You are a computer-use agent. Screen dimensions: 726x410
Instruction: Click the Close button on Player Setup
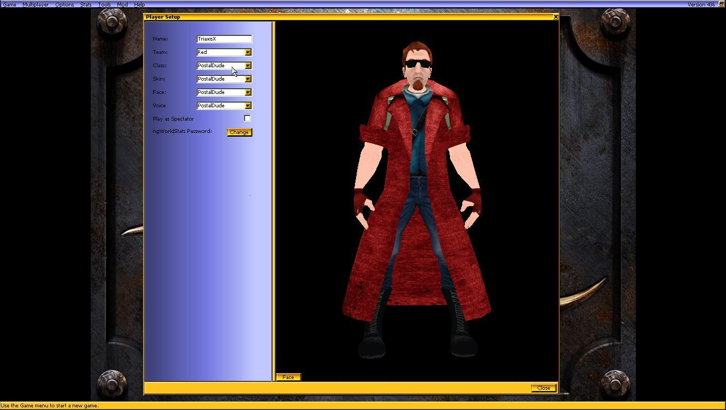point(543,388)
